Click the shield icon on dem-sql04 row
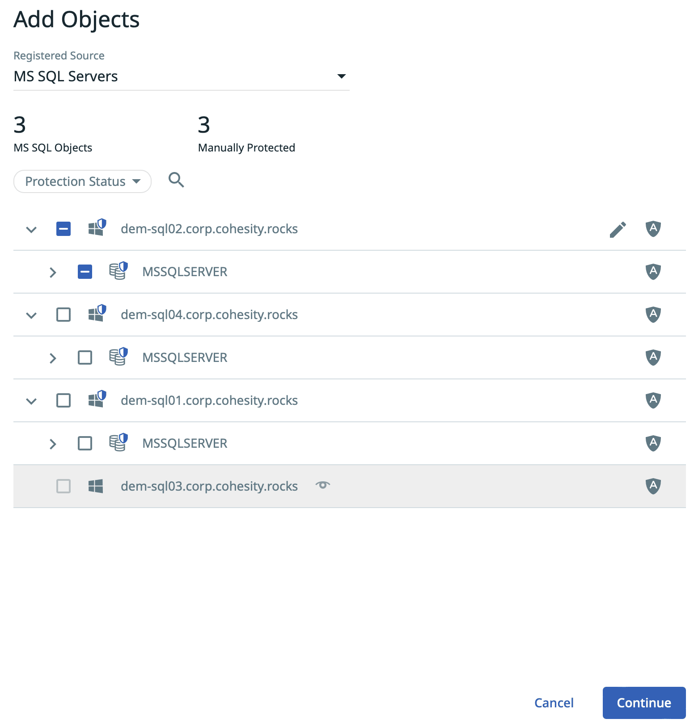Screen dimensions: 694x723 tap(653, 315)
